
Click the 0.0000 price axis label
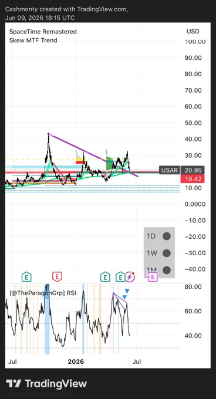(195, 204)
